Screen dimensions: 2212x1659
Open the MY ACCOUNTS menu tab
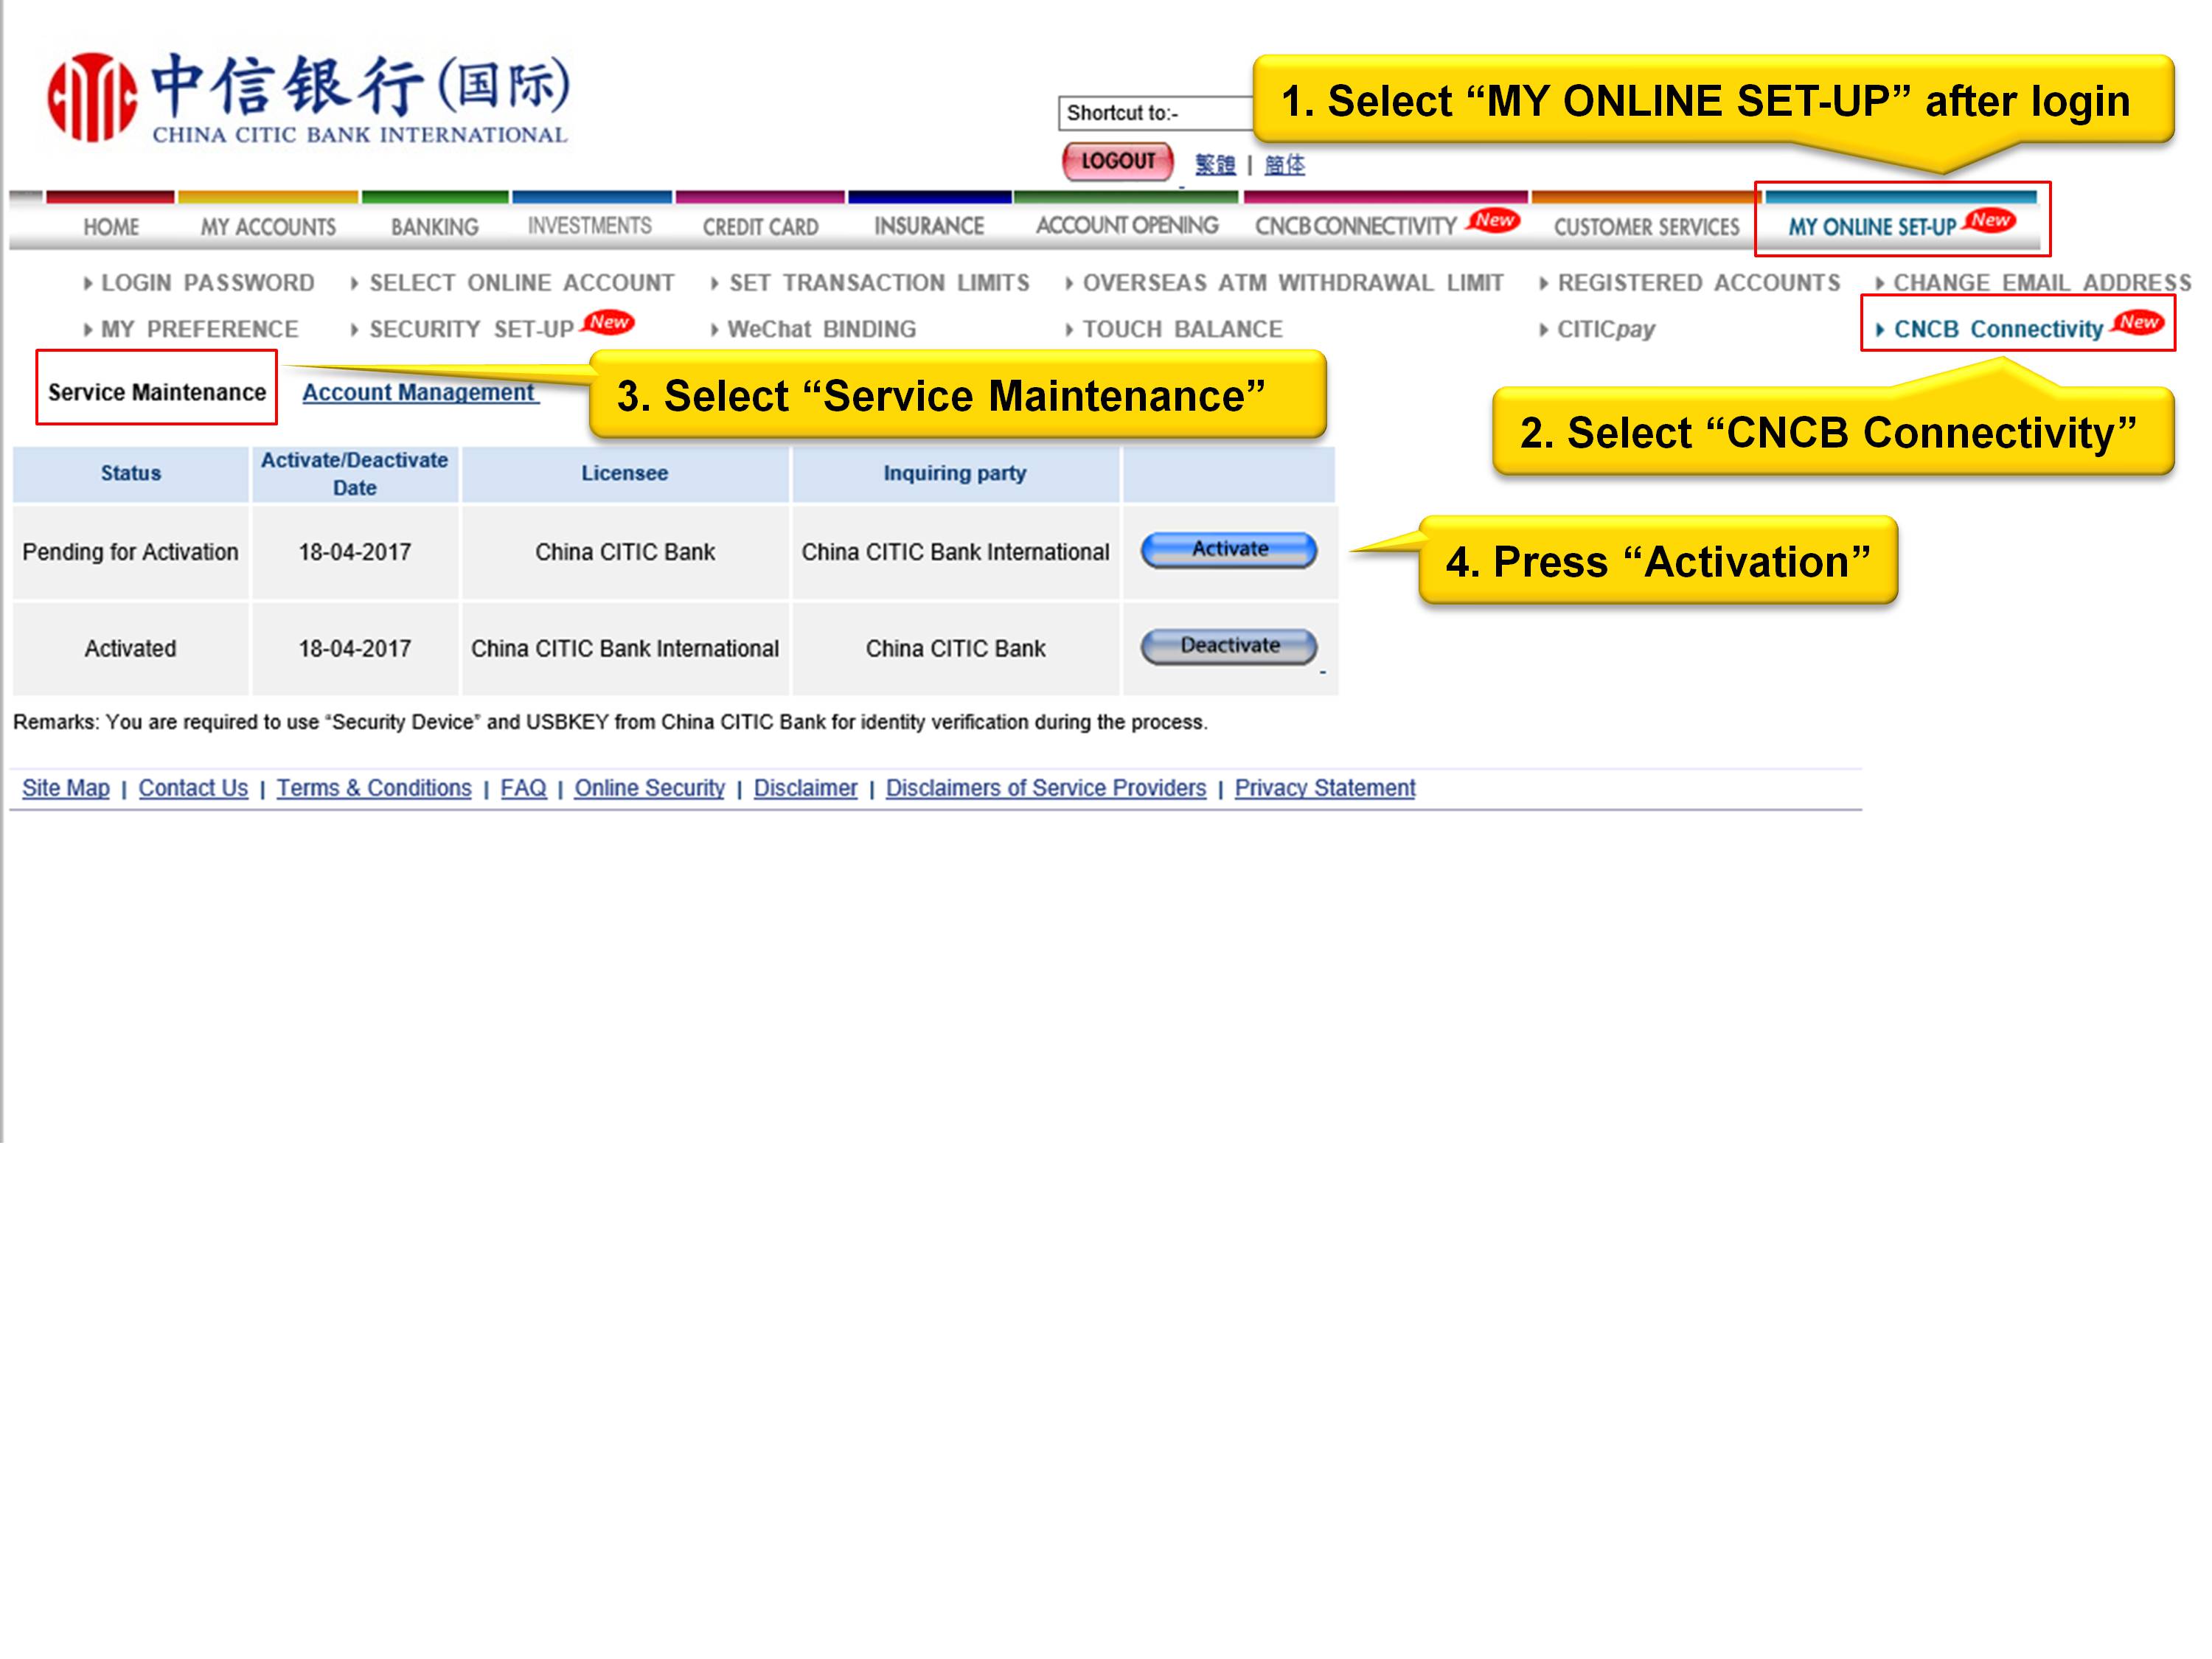tap(268, 227)
